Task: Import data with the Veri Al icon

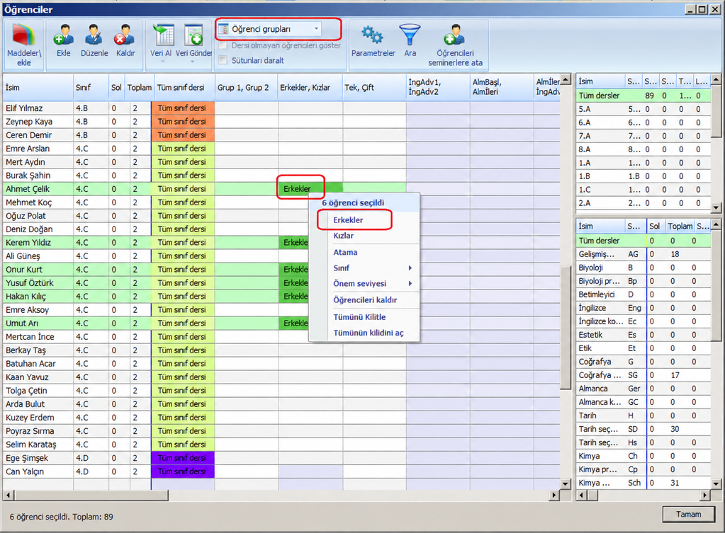Action: [x=163, y=35]
